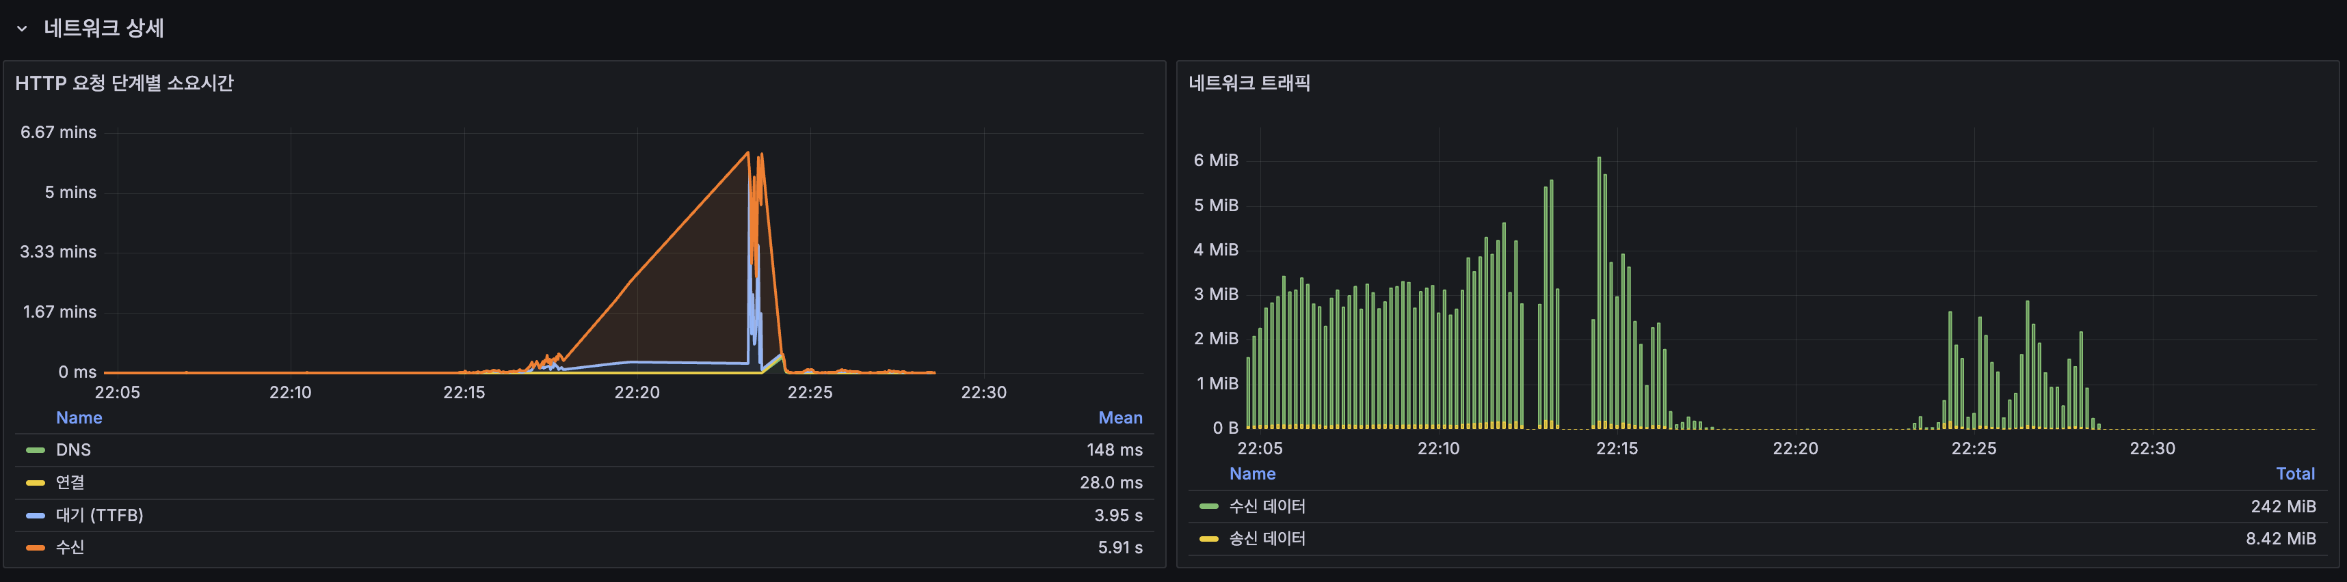
Task: Click the 22:25 tick on HTTP chart
Action: click(810, 393)
